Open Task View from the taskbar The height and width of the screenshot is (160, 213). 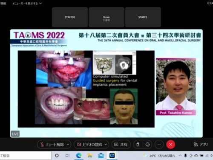pyautogui.click(x=68, y=156)
